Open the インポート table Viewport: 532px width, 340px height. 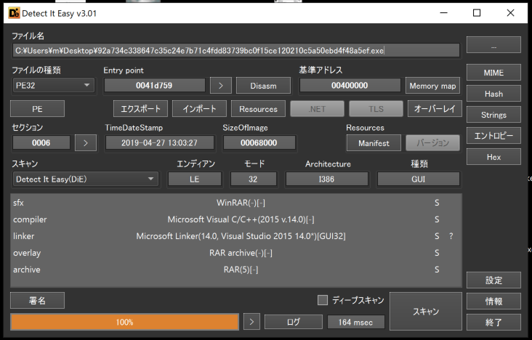pos(199,109)
